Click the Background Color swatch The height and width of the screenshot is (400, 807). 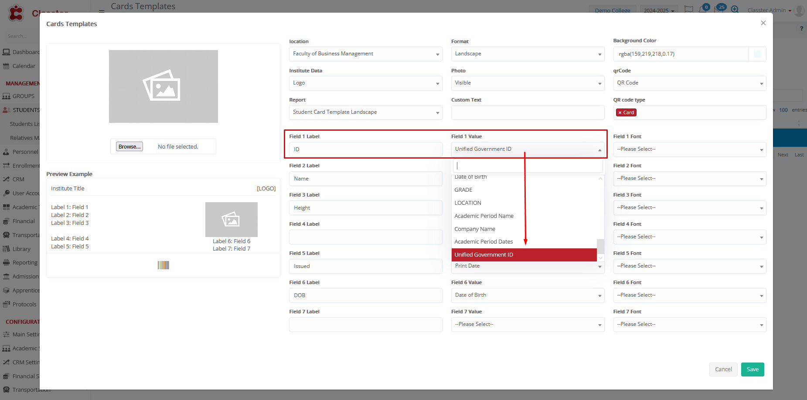757,54
